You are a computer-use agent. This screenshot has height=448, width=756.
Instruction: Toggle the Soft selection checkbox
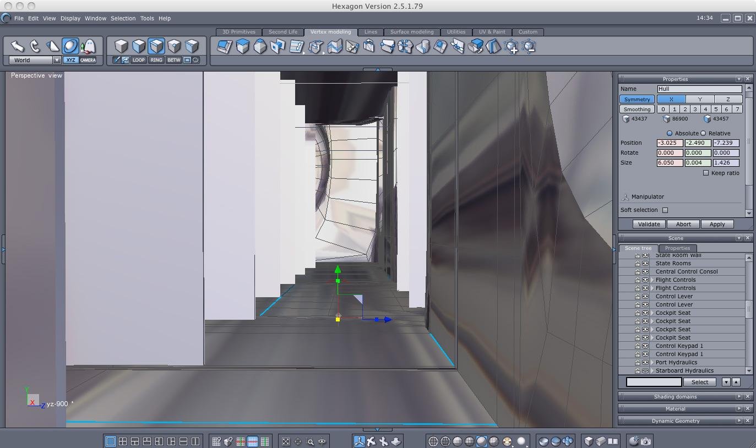(x=665, y=210)
